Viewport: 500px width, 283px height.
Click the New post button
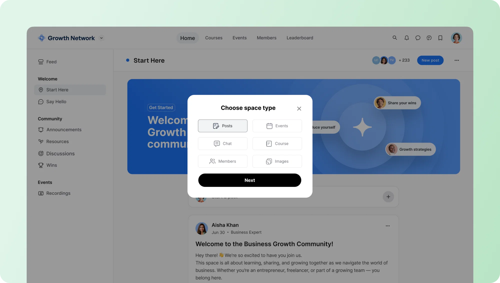coord(430,60)
